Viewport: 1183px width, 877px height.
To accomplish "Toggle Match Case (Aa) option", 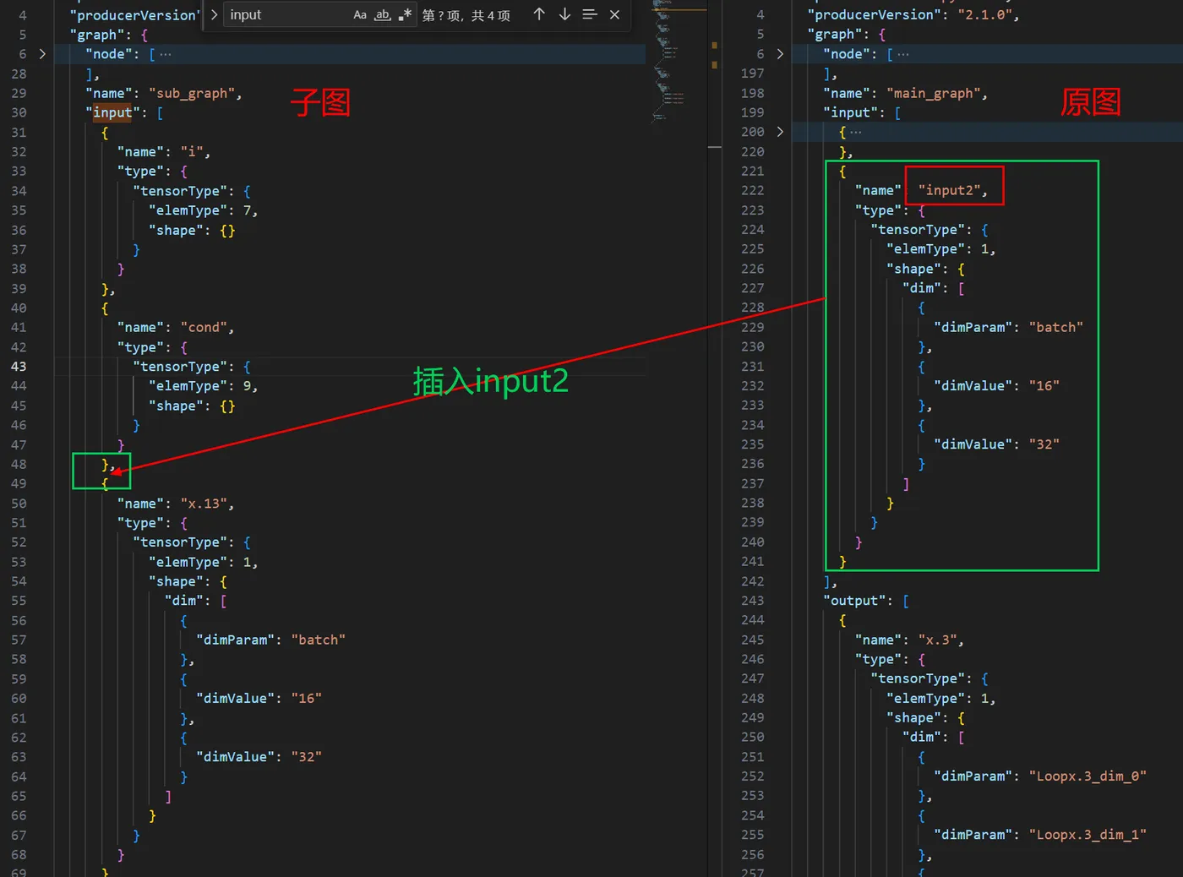I will [360, 14].
